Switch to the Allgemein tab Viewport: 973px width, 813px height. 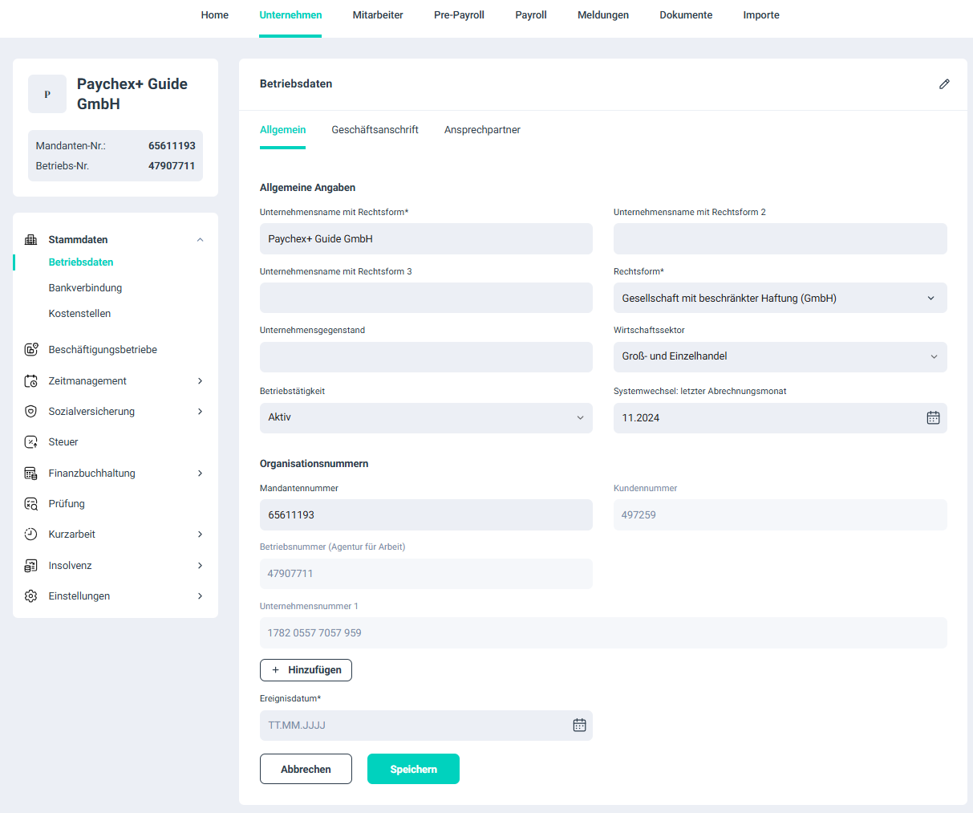(x=282, y=130)
